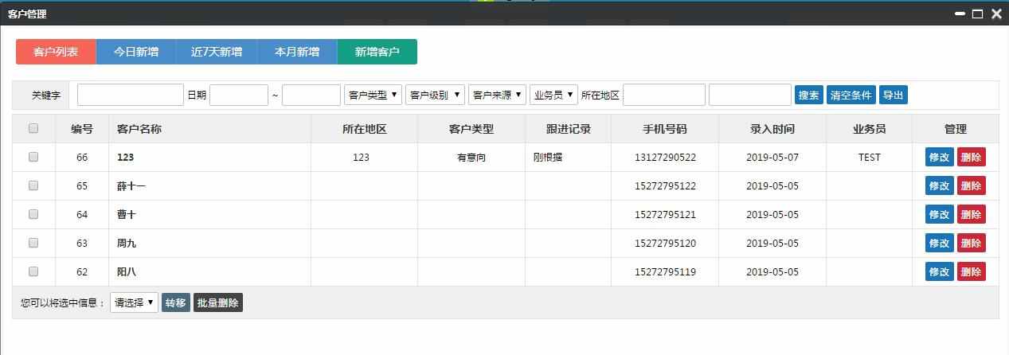Screen dimensions: 1009x355
Task: Check the box for row 66
Action: click(33, 157)
